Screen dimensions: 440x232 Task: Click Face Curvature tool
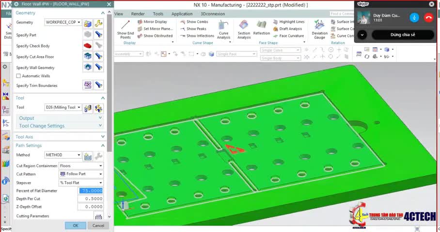pyautogui.click(x=288, y=36)
